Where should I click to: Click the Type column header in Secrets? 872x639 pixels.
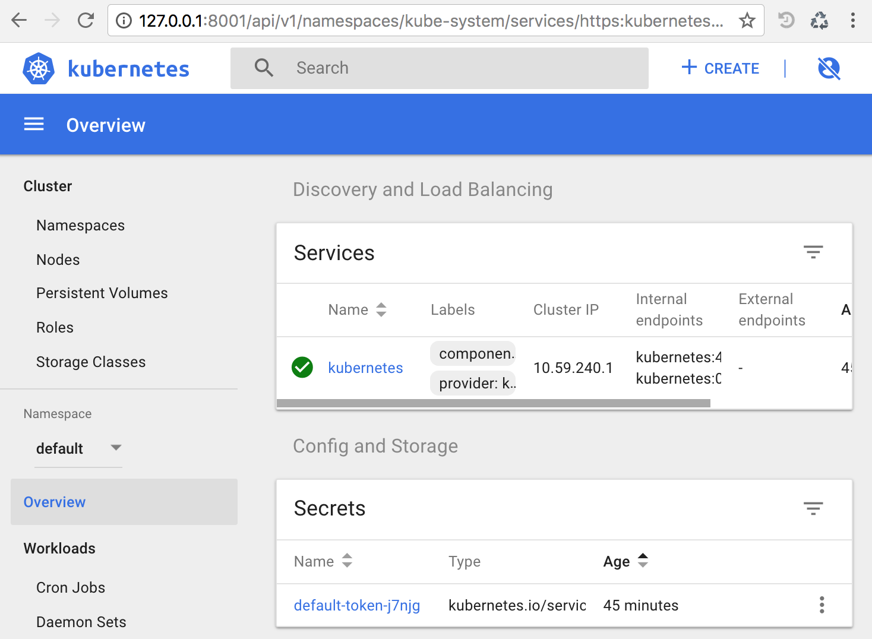pyautogui.click(x=465, y=561)
